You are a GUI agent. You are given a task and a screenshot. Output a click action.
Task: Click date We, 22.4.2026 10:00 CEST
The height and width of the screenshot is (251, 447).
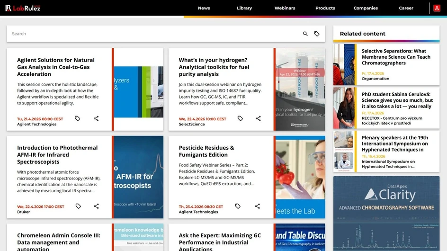tap(202, 119)
